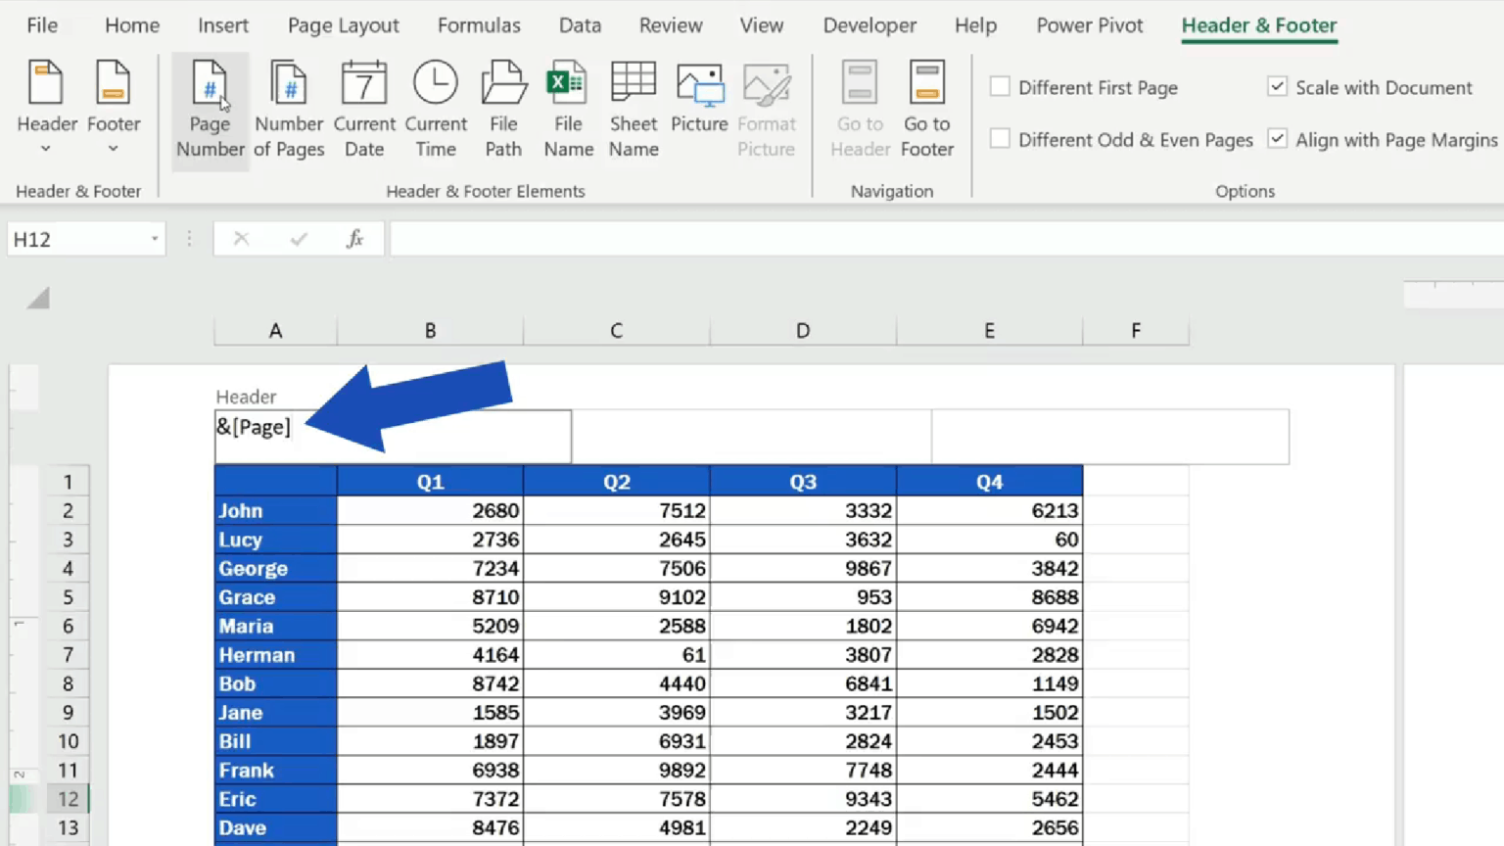Image resolution: width=1504 pixels, height=846 pixels.
Task: Insert the Page Number element
Action: click(x=210, y=110)
